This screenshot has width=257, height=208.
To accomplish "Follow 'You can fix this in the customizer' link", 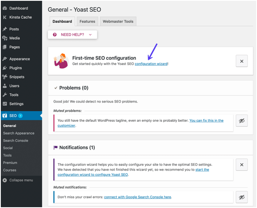I will [140, 123].
